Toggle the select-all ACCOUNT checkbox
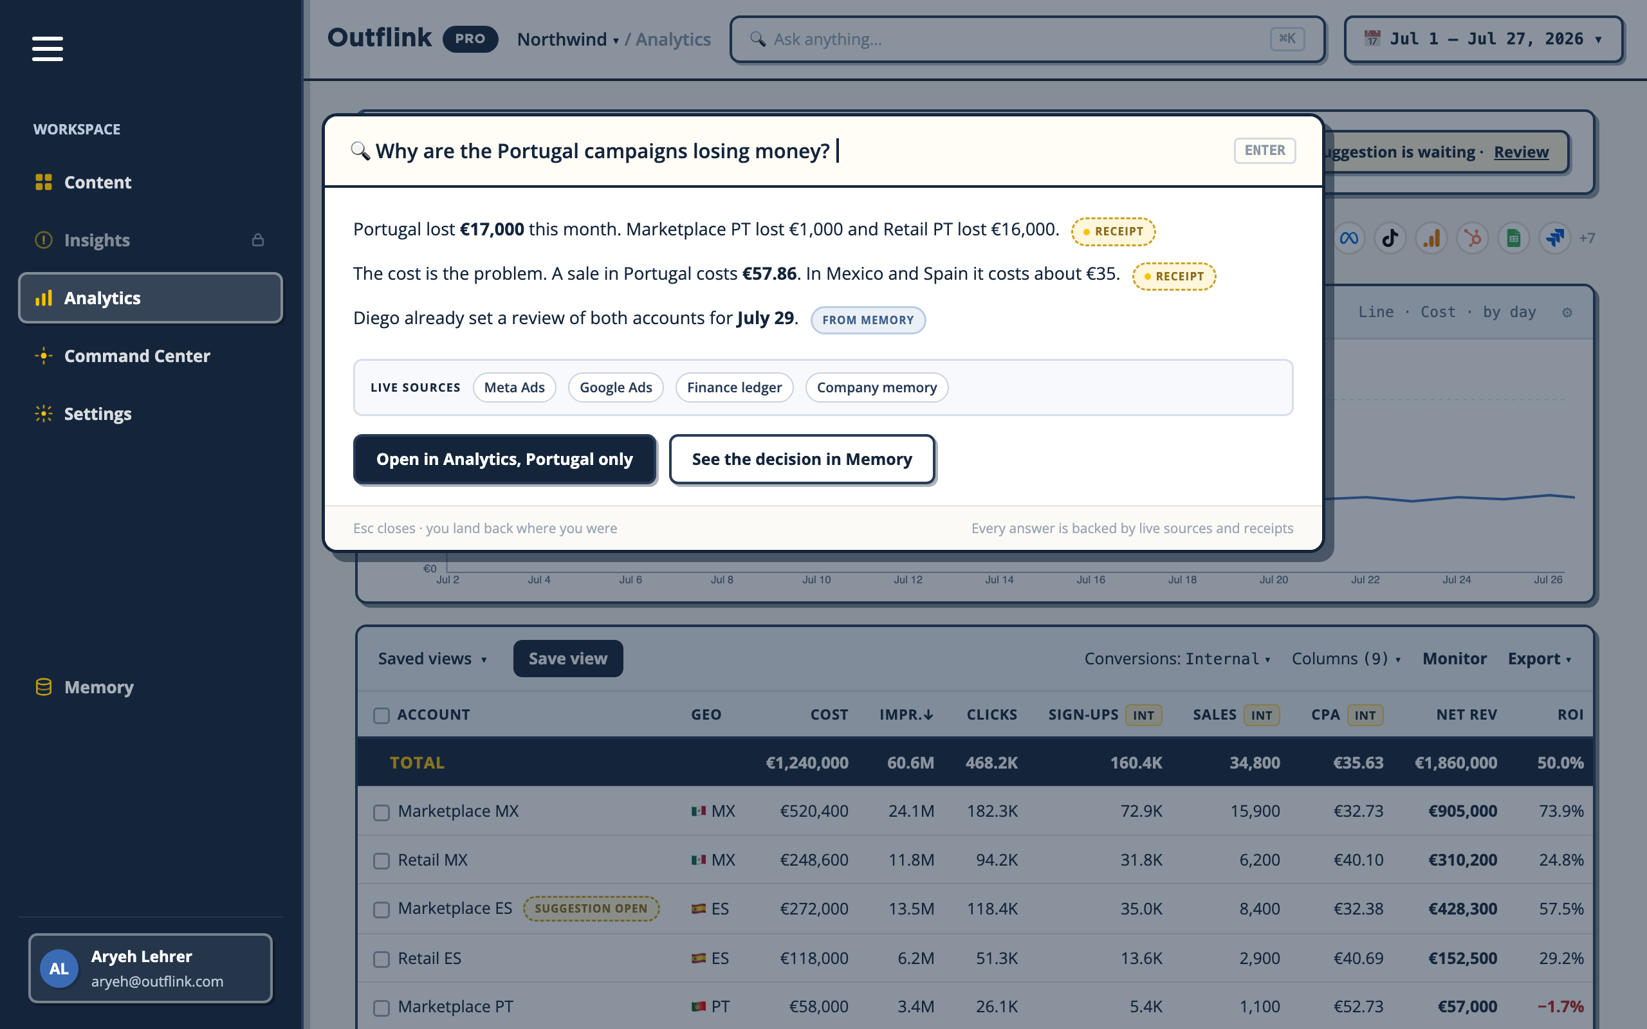 [x=381, y=715]
